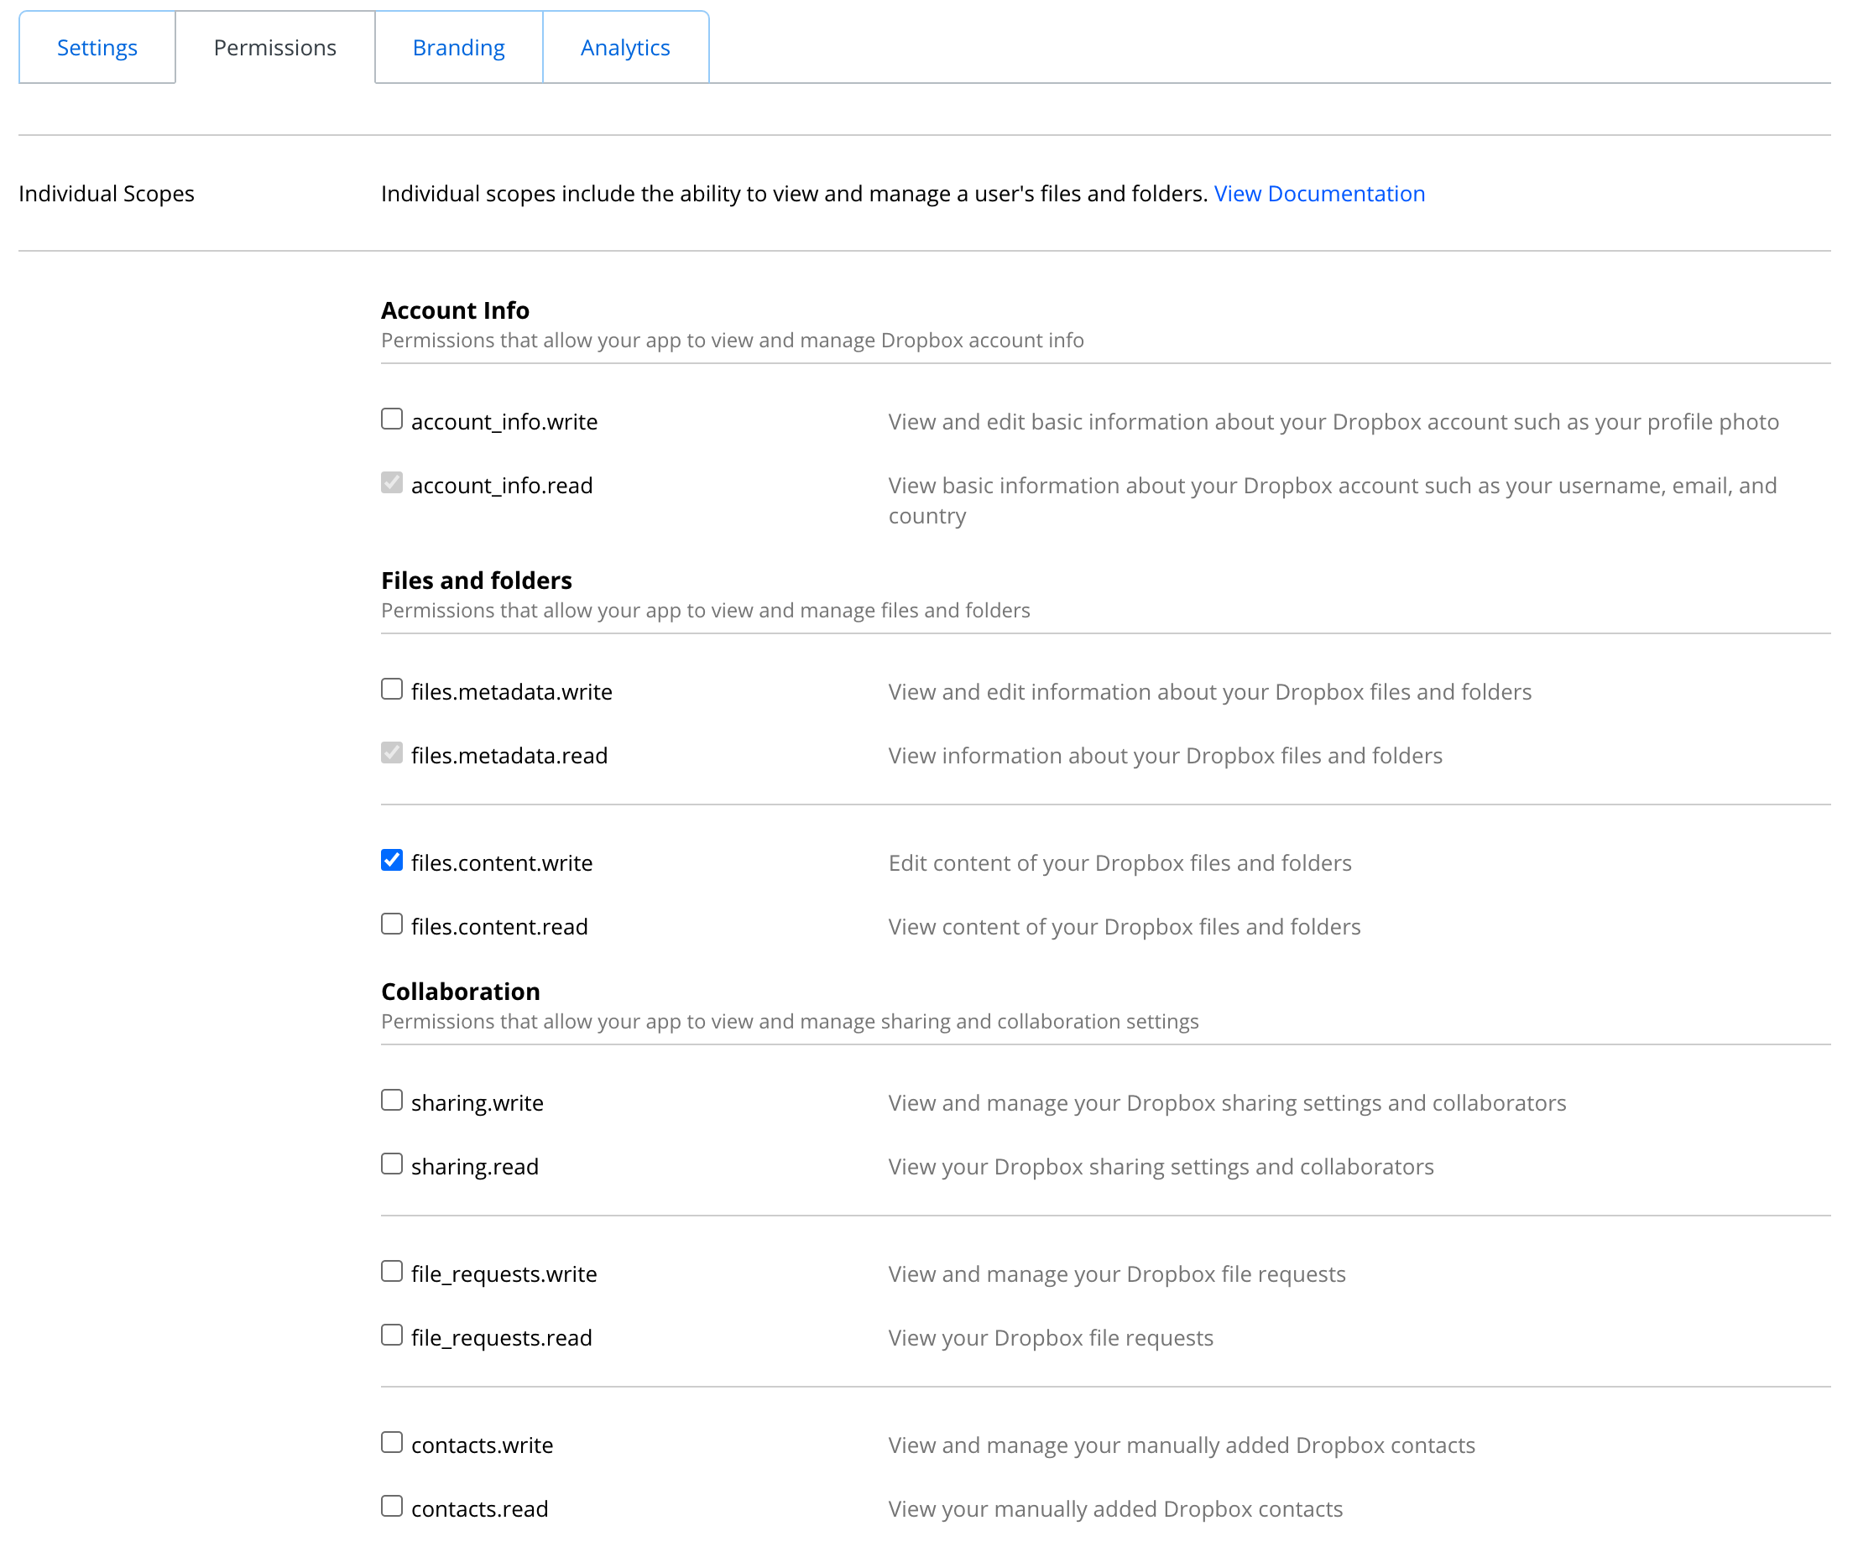Click the disabled files.metadata.read checkbox
The image size is (1858, 1557).
392,752
